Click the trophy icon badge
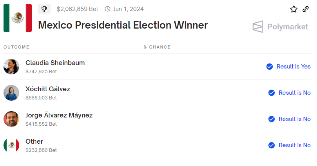The height and width of the screenshot is (166, 317). pyautogui.click(x=44, y=9)
